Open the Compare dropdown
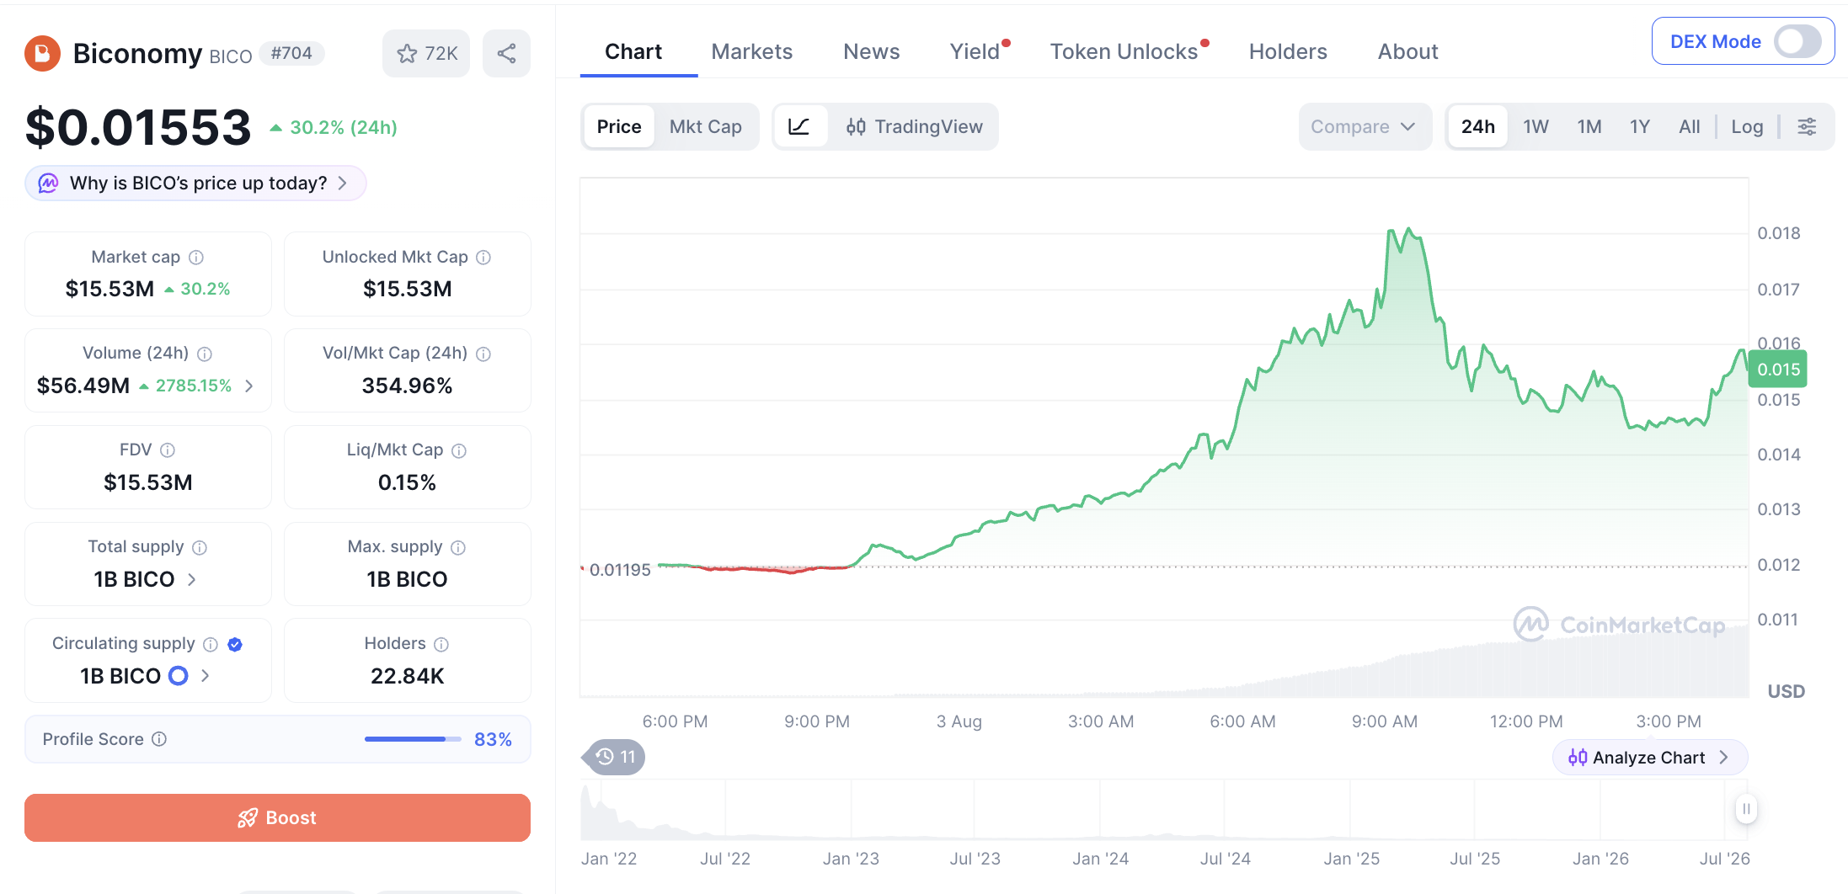The image size is (1848, 894). 1364,127
